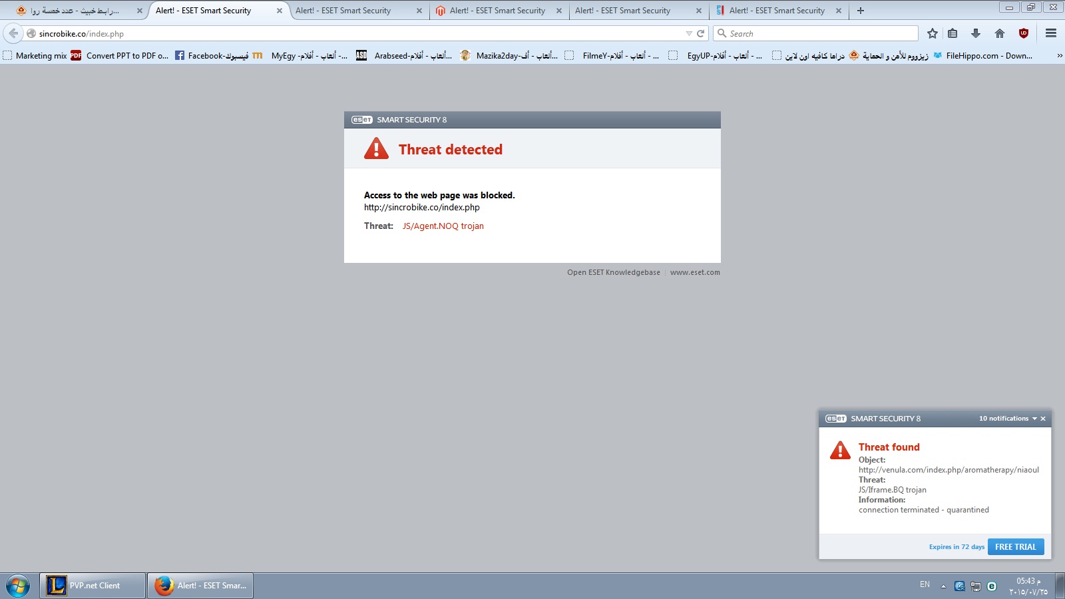This screenshot has height=599, width=1065.
Task: Close the ESET notification popup
Action: coord(1043,419)
